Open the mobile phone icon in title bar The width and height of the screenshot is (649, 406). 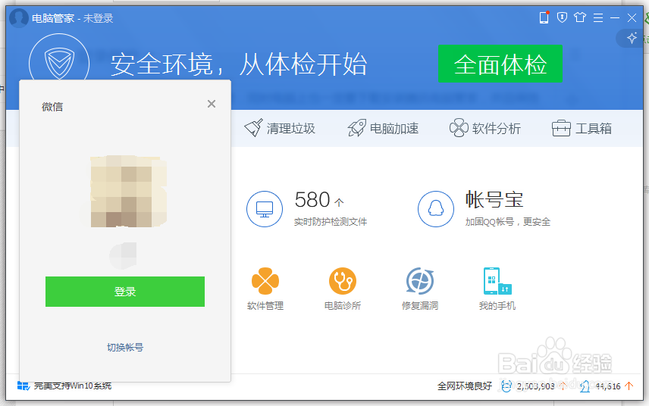point(544,17)
